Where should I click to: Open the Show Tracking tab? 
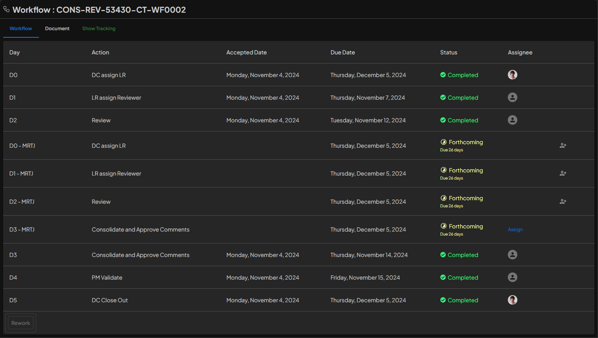pos(99,28)
